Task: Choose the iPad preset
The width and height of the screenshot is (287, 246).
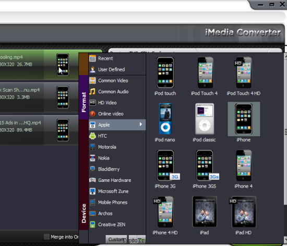Action: tap(205, 216)
